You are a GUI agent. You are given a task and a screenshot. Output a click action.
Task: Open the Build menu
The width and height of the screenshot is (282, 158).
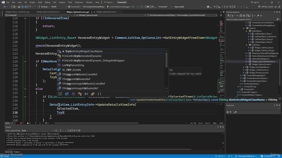(40, 2)
